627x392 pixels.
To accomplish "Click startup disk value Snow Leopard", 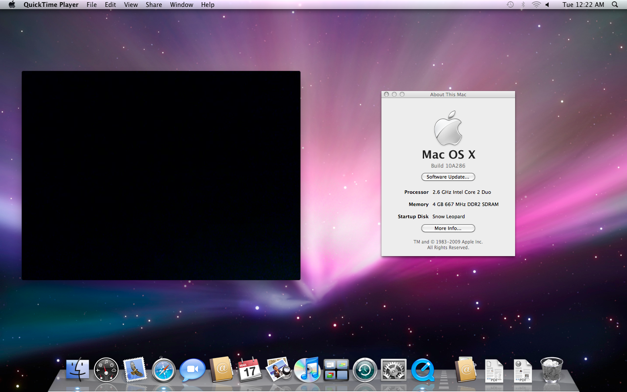I will coord(448,216).
